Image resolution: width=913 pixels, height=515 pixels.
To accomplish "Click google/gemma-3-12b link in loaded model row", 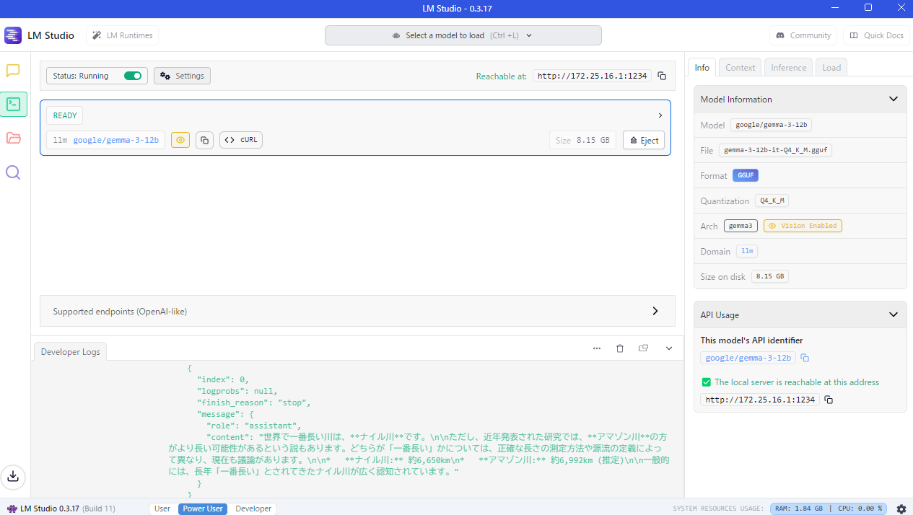I will 115,140.
